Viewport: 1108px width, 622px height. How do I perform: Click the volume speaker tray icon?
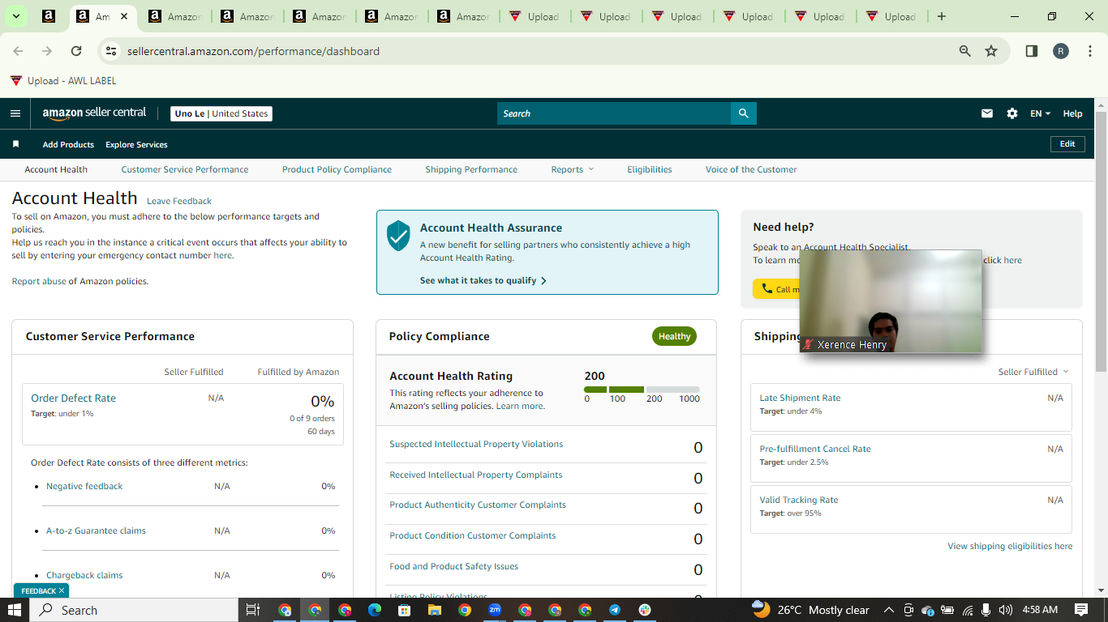coord(1006,610)
